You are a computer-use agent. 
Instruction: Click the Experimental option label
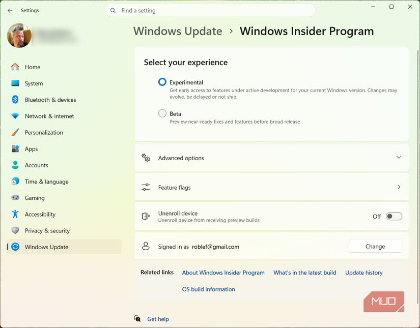(186, 82)
